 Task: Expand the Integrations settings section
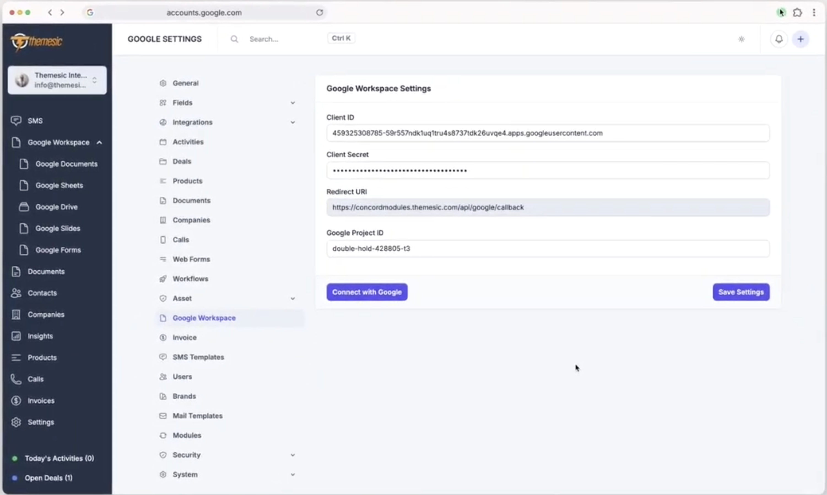(293, 122)
